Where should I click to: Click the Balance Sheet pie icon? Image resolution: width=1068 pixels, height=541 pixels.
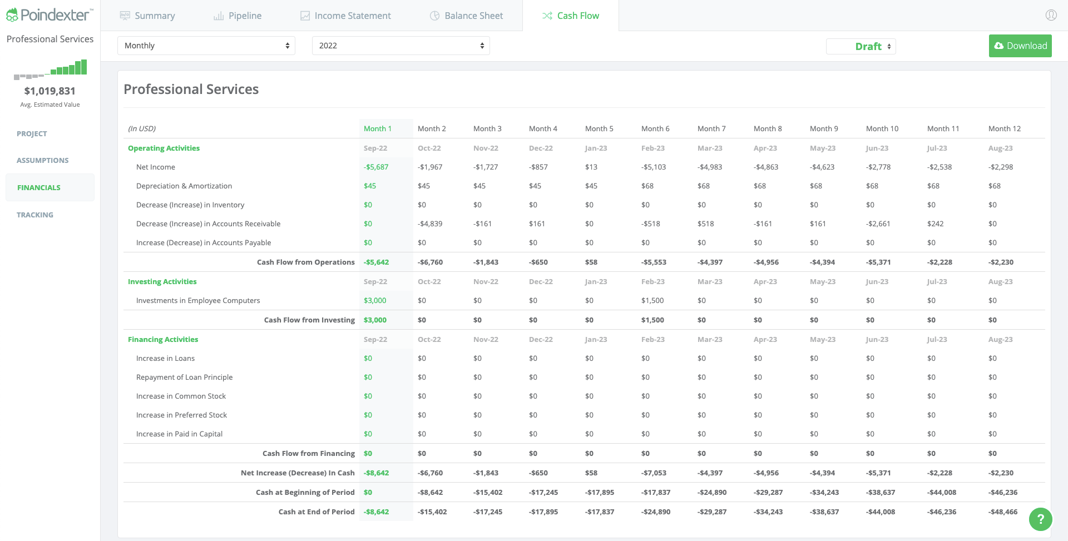pyautogui.click(x=435, y=16)
